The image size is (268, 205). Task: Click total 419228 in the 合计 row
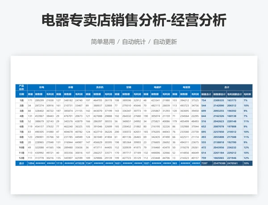(80, 164)
